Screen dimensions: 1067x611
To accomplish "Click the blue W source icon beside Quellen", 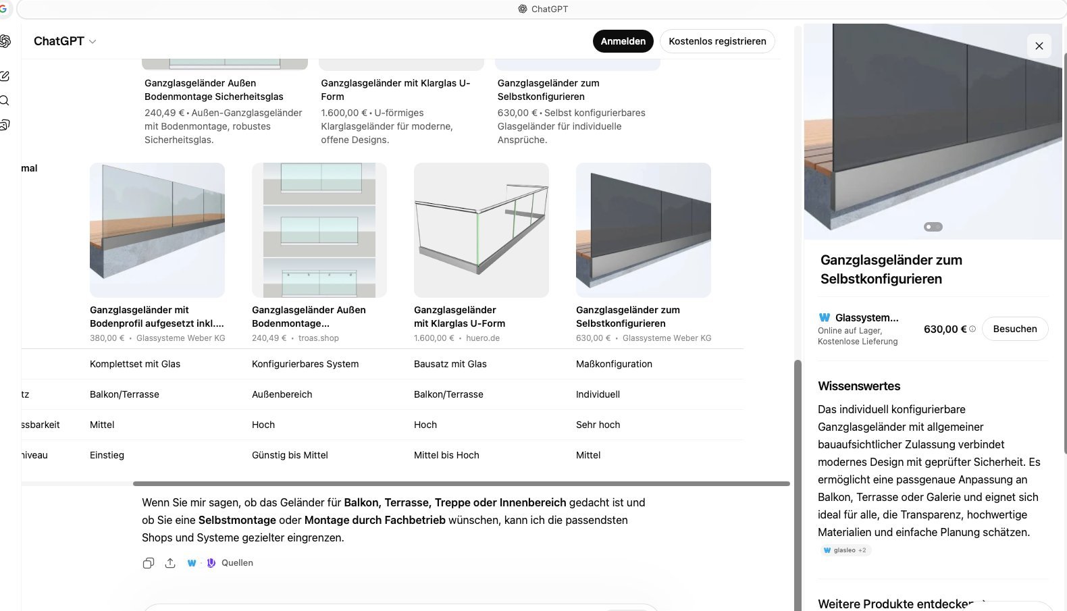I will click(x=192, y=563).
